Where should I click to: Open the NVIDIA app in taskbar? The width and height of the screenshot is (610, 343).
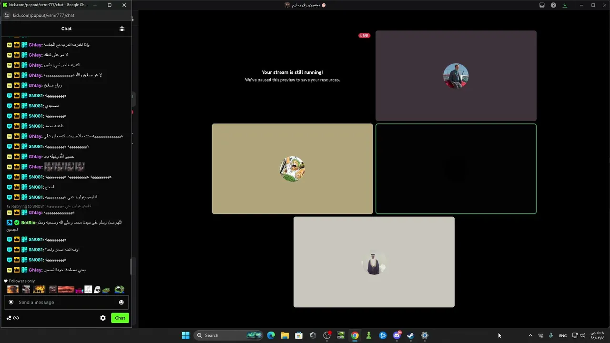click(x=341, y=335)
